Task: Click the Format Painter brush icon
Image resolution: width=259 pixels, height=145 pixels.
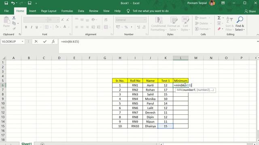Action: (x=14, y=29)
